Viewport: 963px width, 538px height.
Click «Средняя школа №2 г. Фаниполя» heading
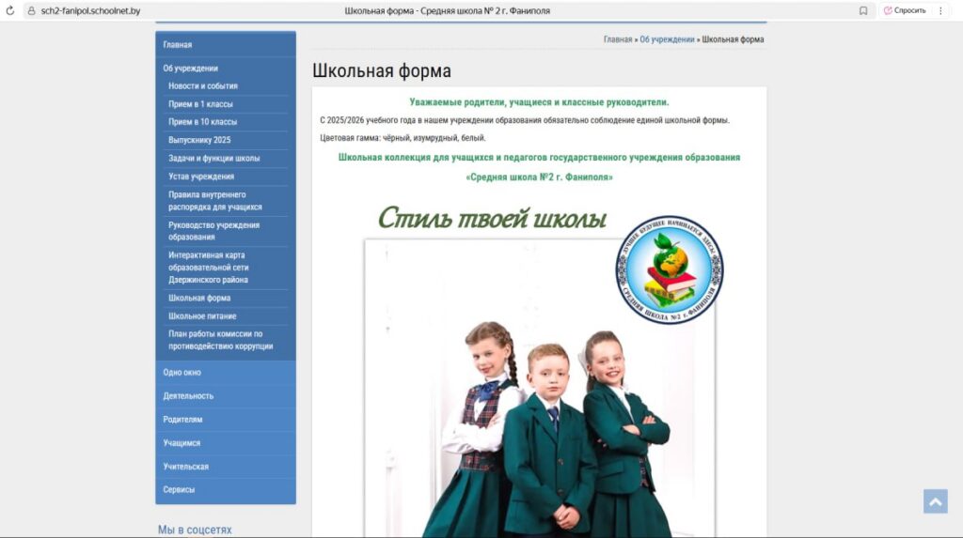(539, 177)
